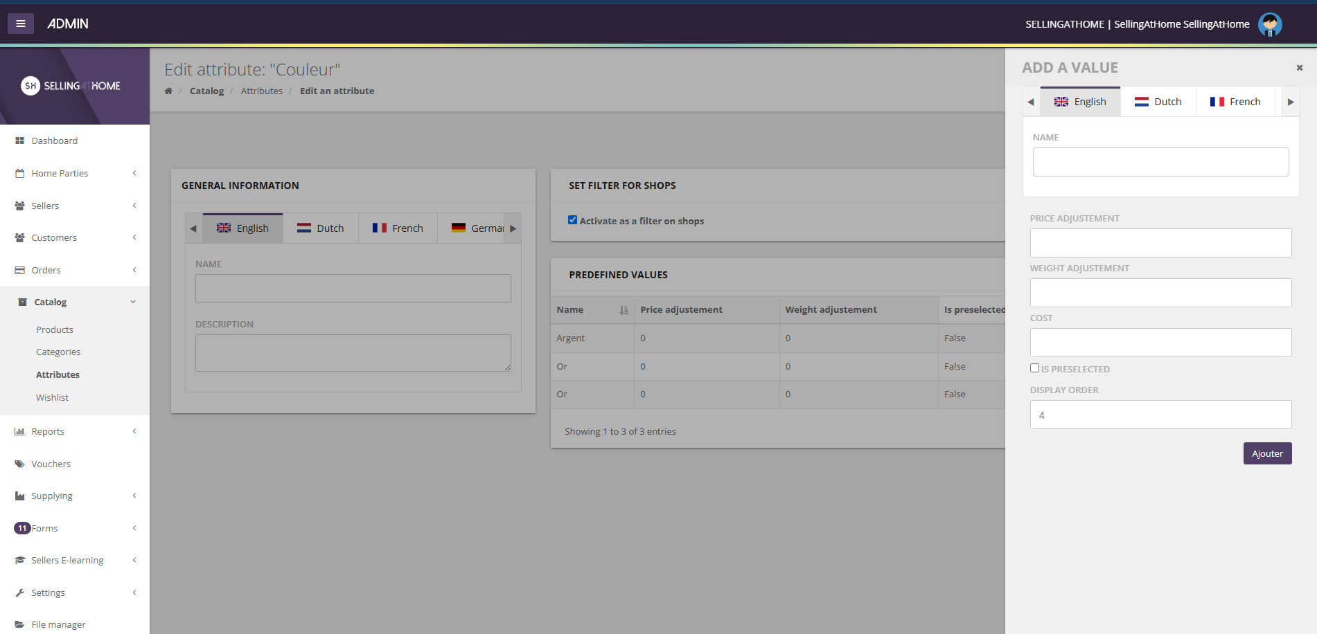Check the Is Preselected checkbox

click(x=1034, y=368)
